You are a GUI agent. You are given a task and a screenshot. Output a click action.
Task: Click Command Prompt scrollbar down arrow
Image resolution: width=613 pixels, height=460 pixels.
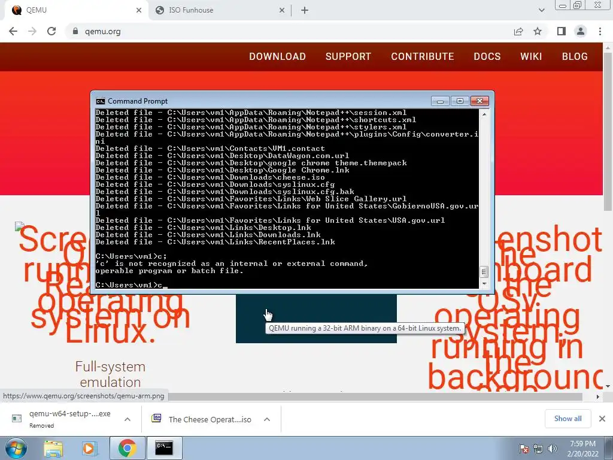[x=484, y=284]
